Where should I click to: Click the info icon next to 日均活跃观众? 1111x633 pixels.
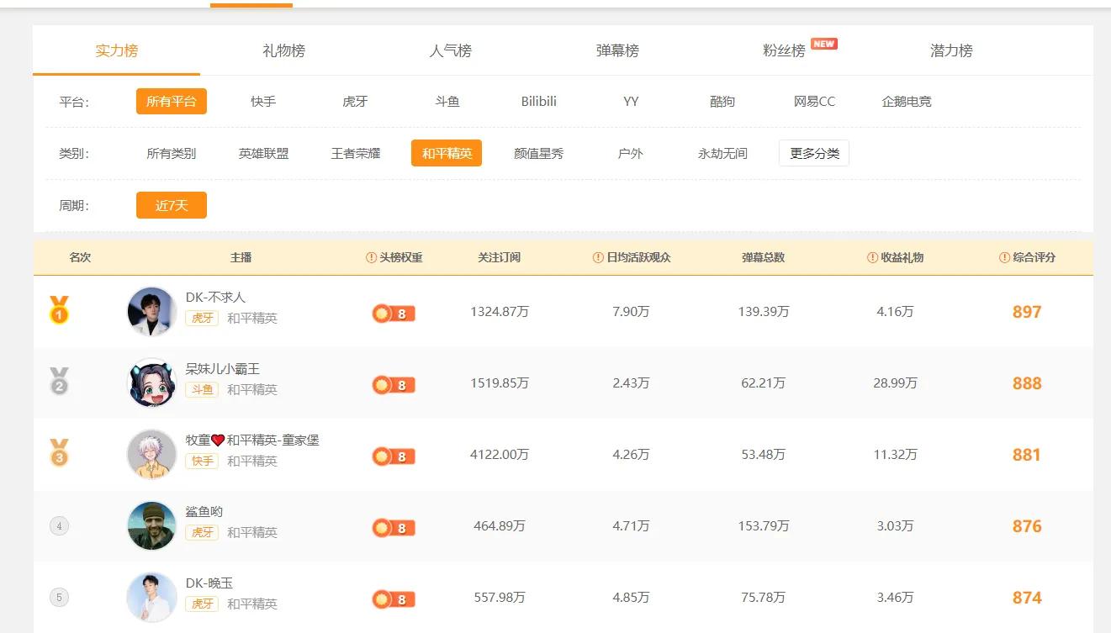[x=598, y=258]
